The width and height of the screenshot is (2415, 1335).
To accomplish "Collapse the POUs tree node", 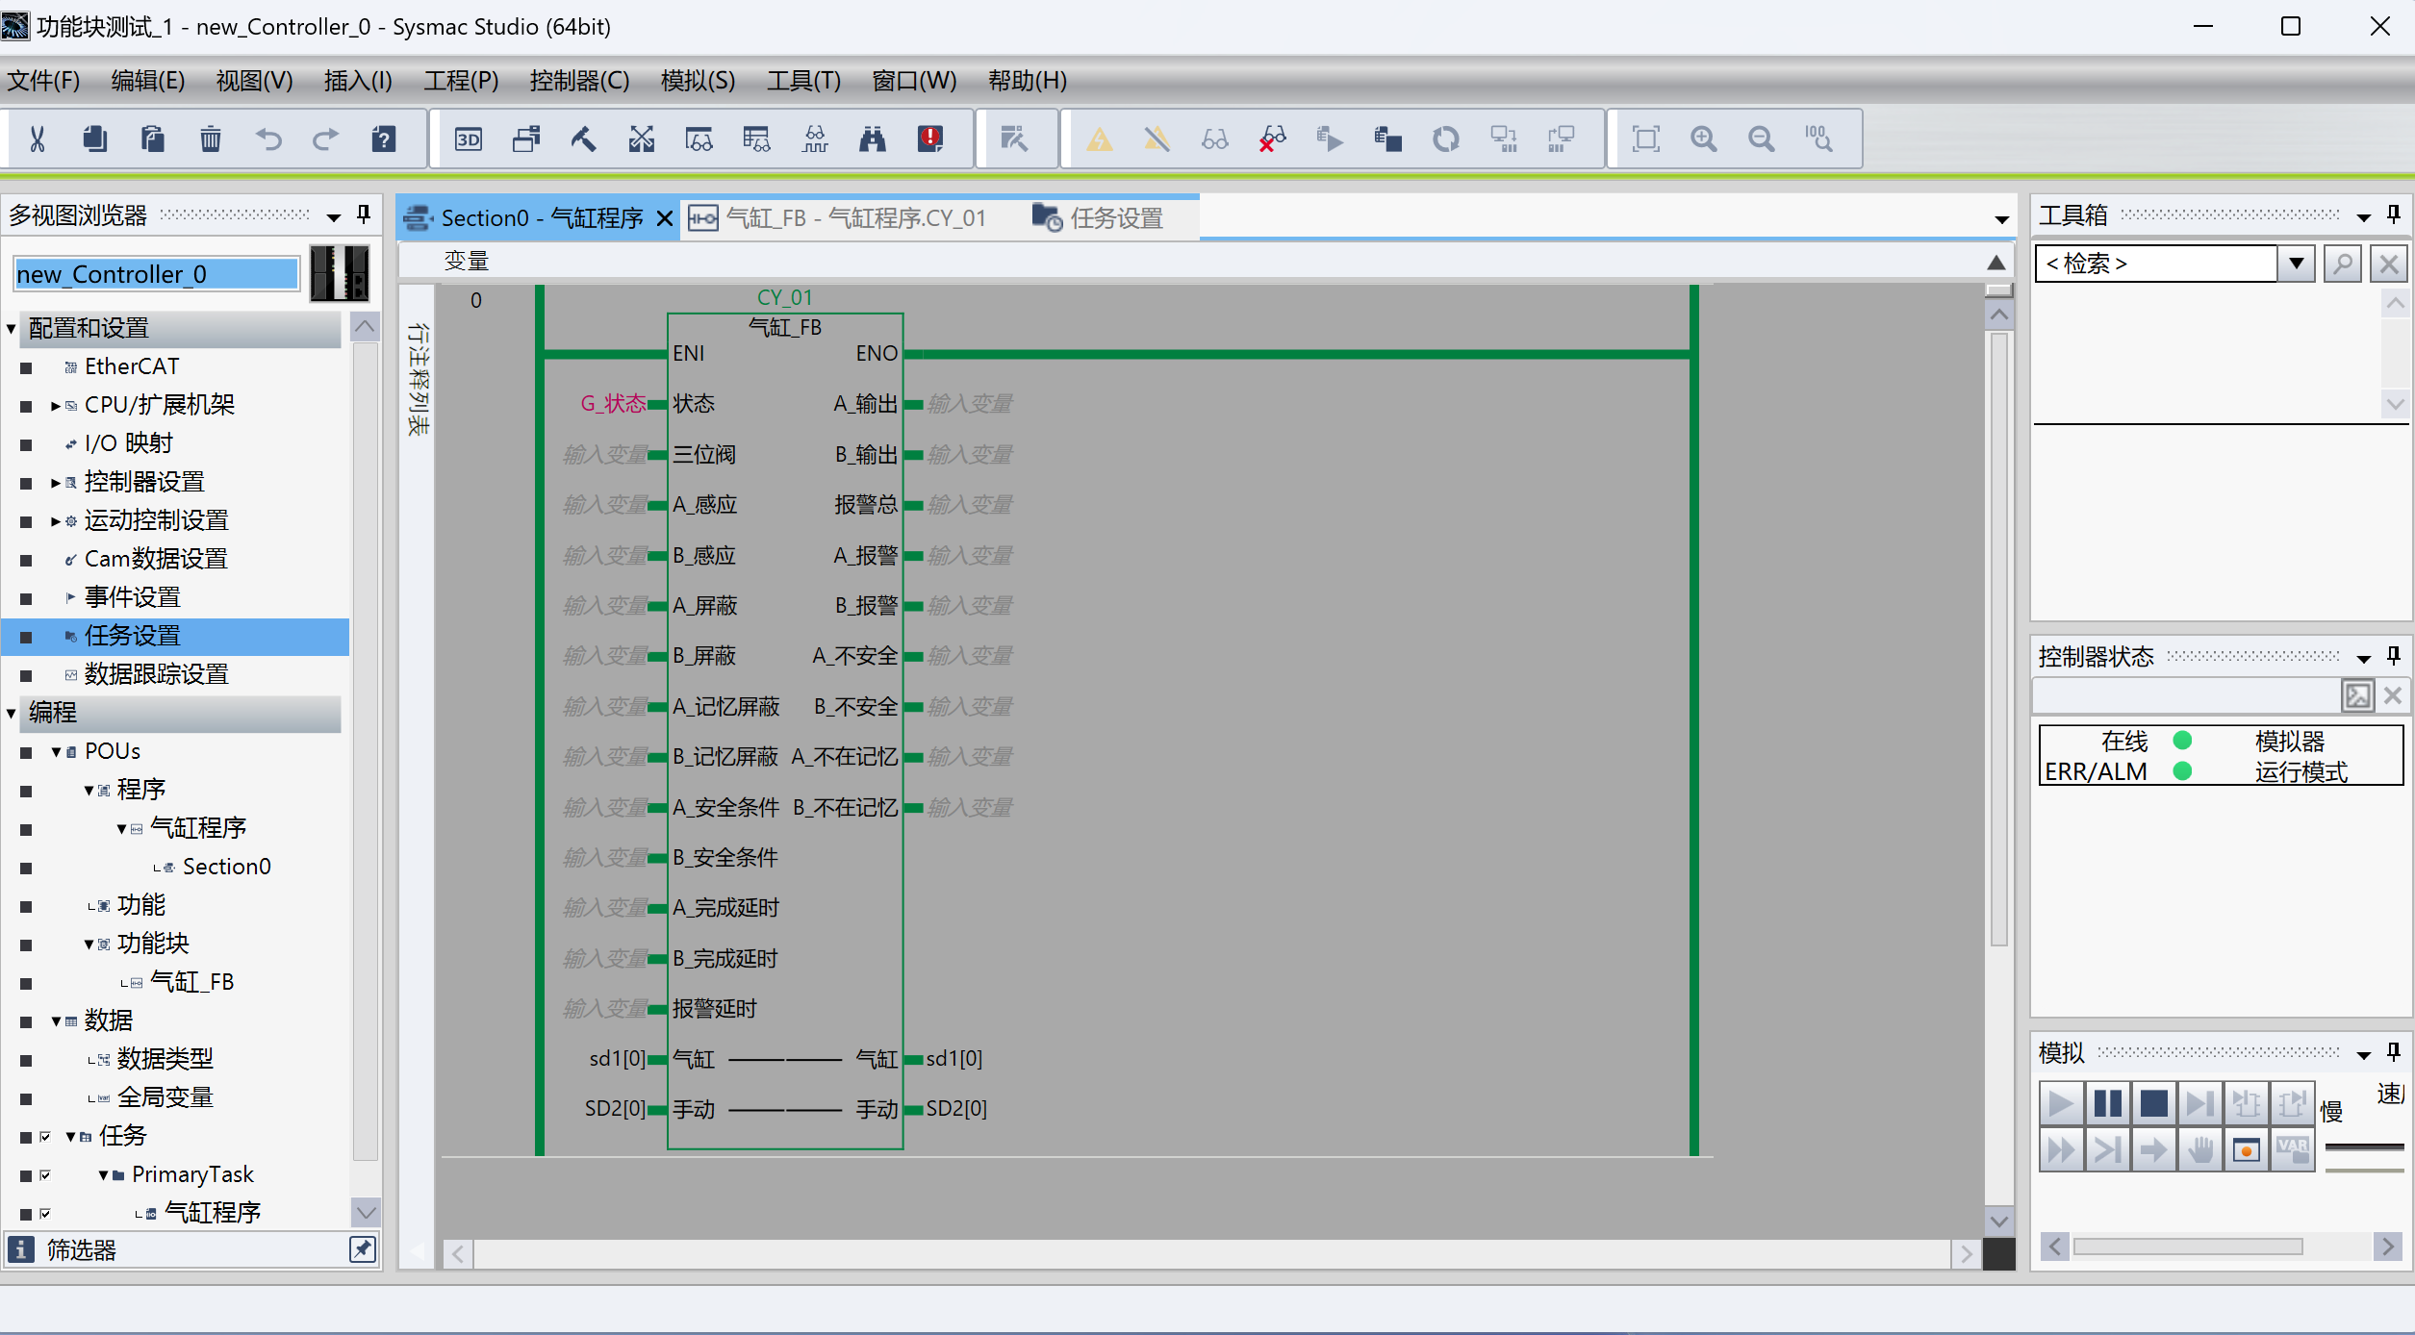I will click(57, 751).
